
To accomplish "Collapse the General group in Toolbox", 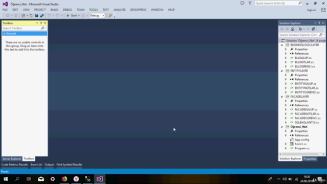I will (5, 34).
